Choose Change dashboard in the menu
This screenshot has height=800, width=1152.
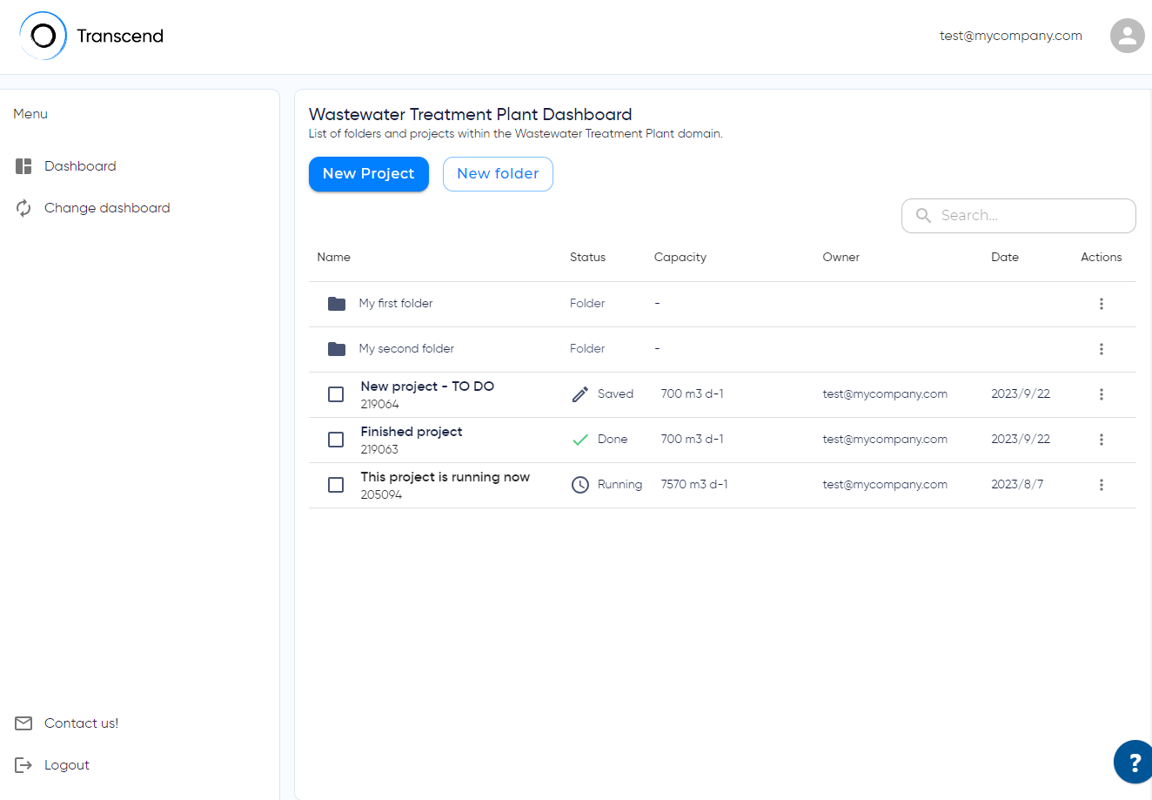107,207
